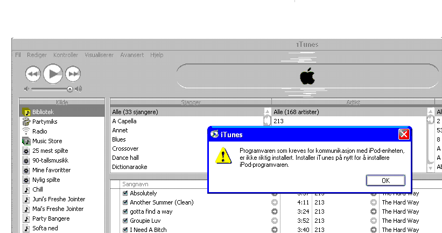This screenshot has width=442, height=233.
Task: Click the low volume speaker icon
Action: click(x=26, y=89)
